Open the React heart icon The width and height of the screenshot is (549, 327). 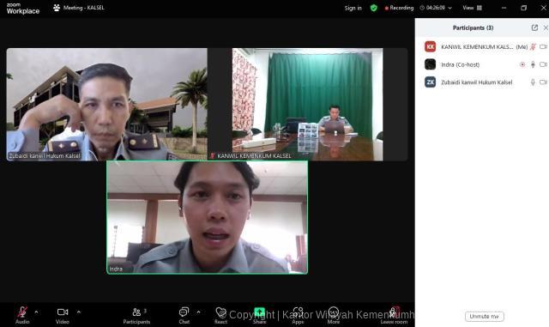[x=221, y=312]
